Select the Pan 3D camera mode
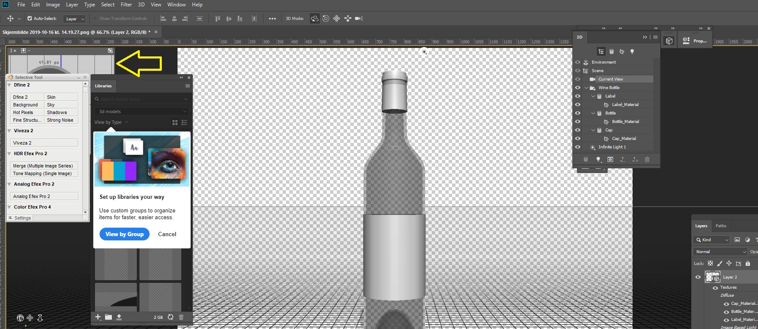Viewport: 758px width, 329px height. click(x=336, y=18)
